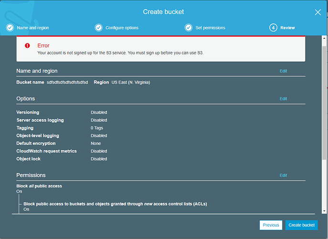Click the Configure options checkmark icon
Viewport: 328px width, 239px height.
98,28
